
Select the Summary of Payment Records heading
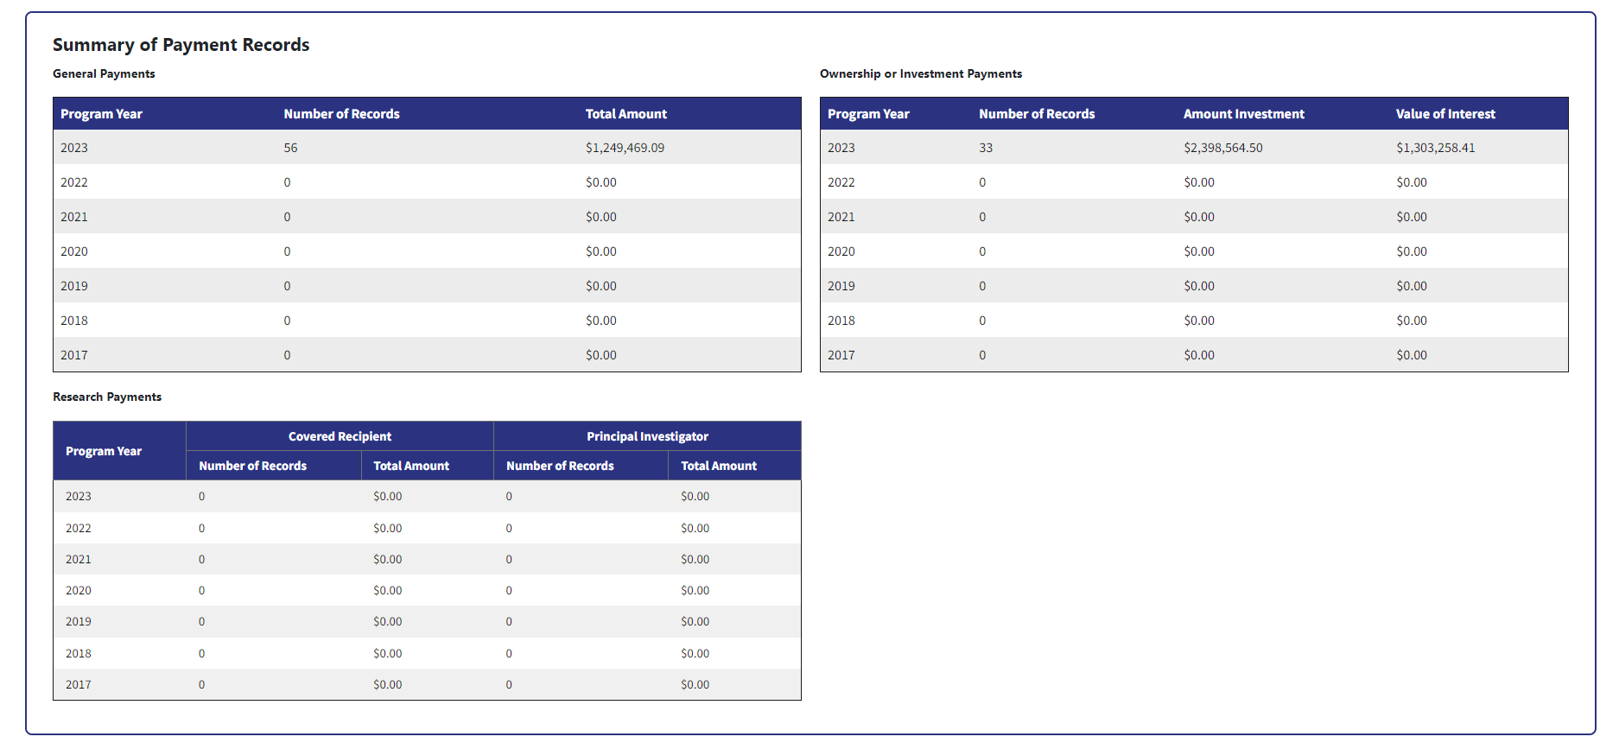(181, 45)
